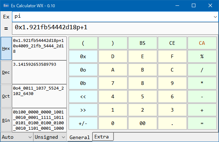Screen dimensions: 219x142
Task: Switch to the Extra tab
Action: [x=103, y=137]
